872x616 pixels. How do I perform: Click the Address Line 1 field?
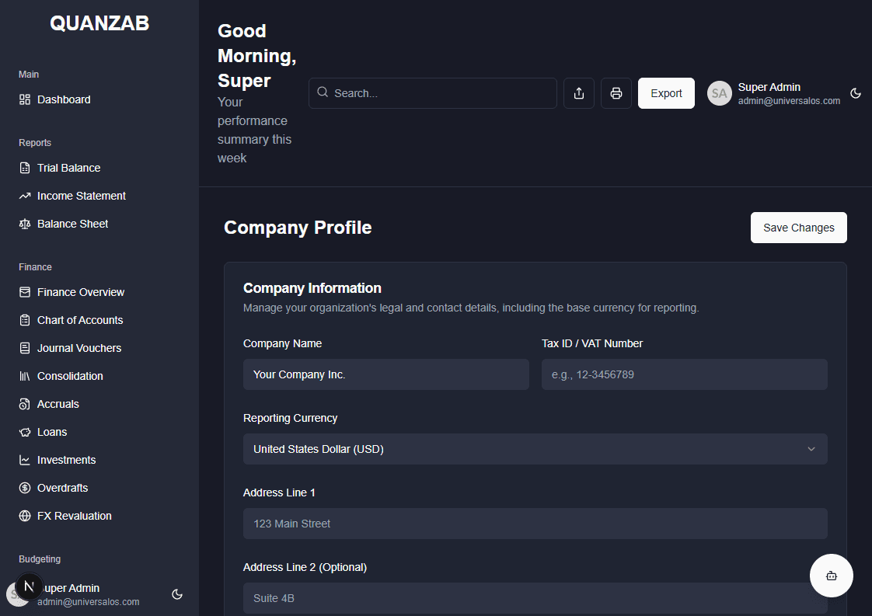(x=535, y=524)
